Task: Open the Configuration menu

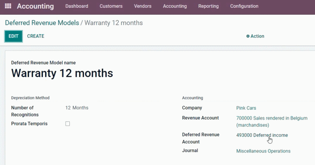Action: click(x=244, y=6)
